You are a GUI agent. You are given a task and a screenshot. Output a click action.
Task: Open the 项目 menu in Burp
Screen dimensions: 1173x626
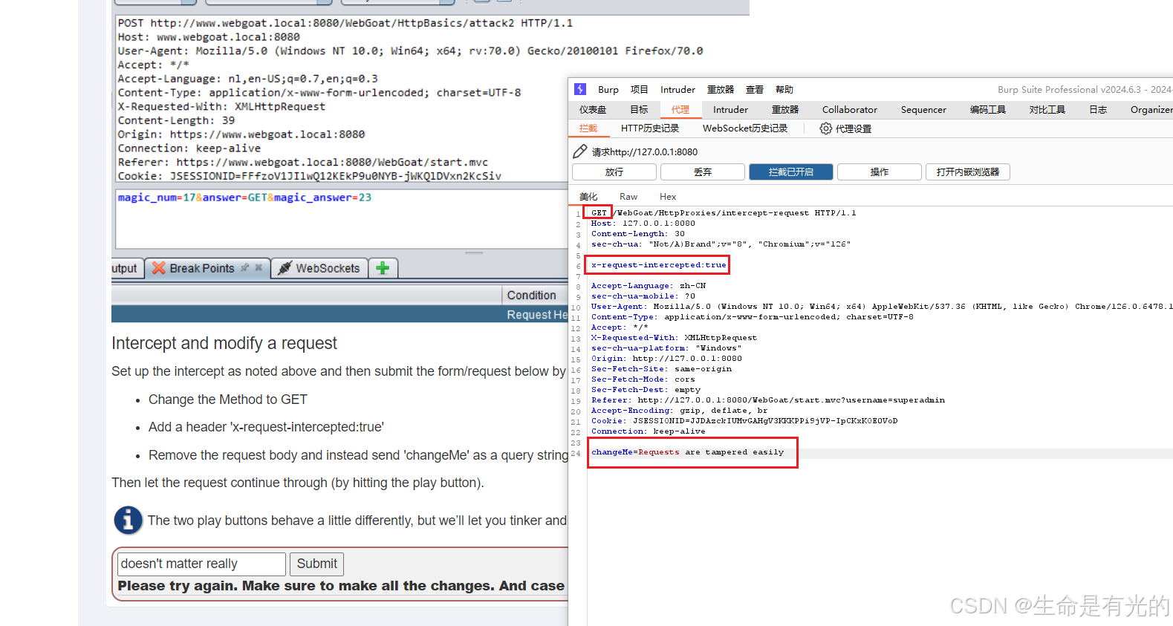coord(639,89)
